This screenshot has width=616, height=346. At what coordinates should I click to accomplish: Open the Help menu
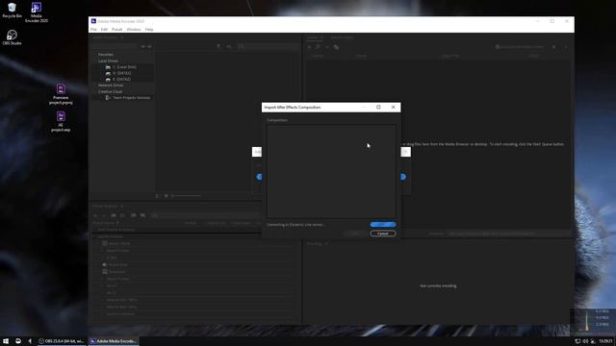point(149,30)
